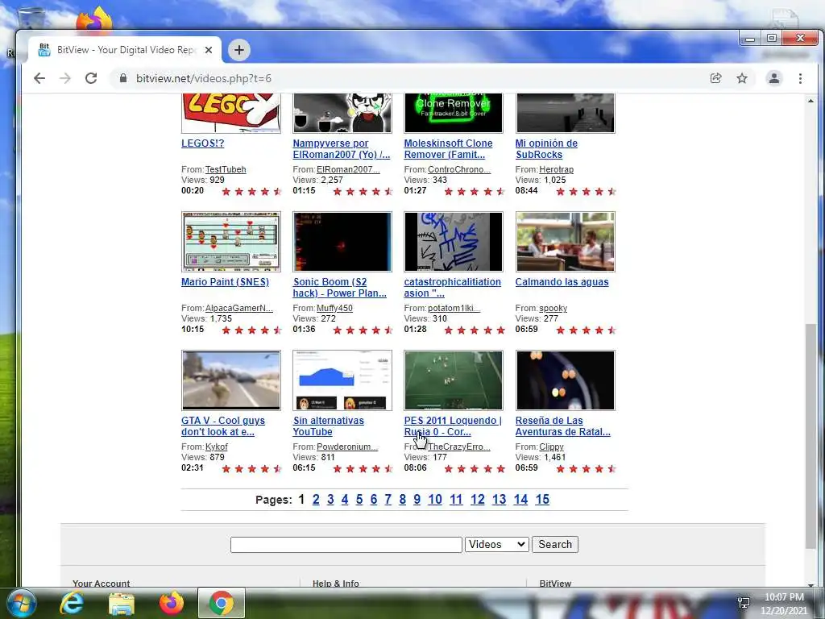Go to results page 2

(316, 500)
